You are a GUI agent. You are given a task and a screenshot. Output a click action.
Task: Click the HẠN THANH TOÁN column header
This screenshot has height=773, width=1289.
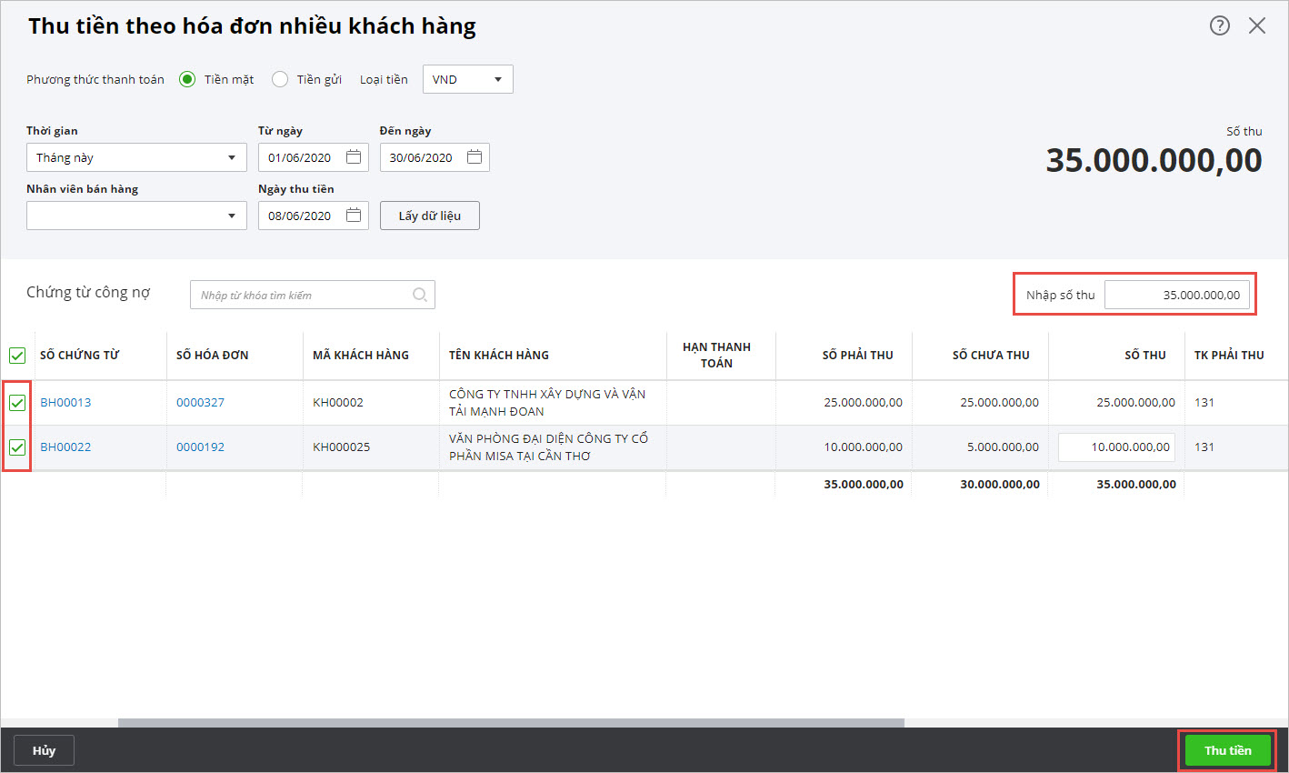716,355
